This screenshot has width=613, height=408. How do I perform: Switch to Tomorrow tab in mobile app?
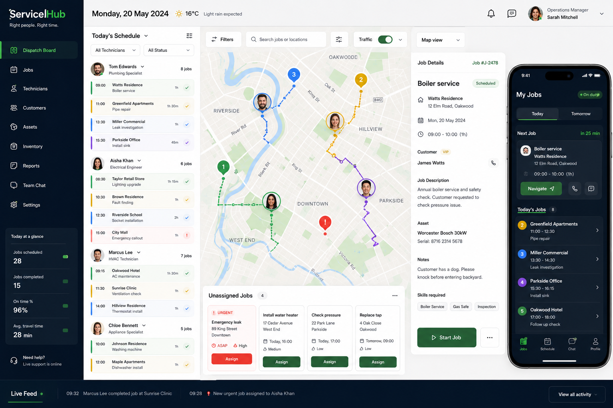click(x=581, y=114)
